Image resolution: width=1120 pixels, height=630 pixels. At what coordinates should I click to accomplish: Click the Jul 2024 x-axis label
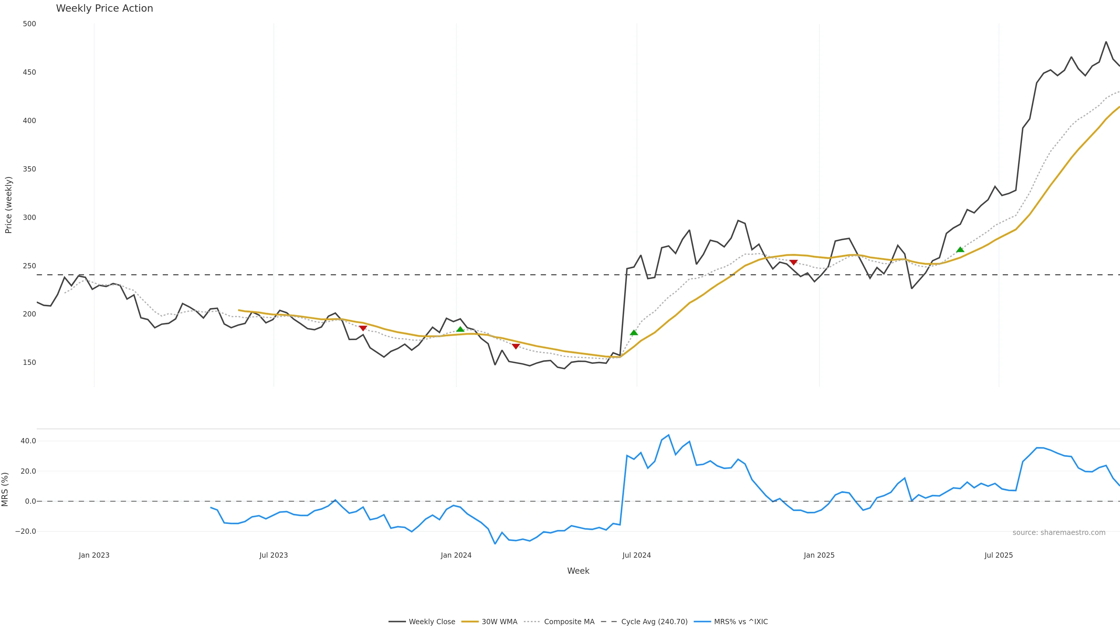pos(636,555)
